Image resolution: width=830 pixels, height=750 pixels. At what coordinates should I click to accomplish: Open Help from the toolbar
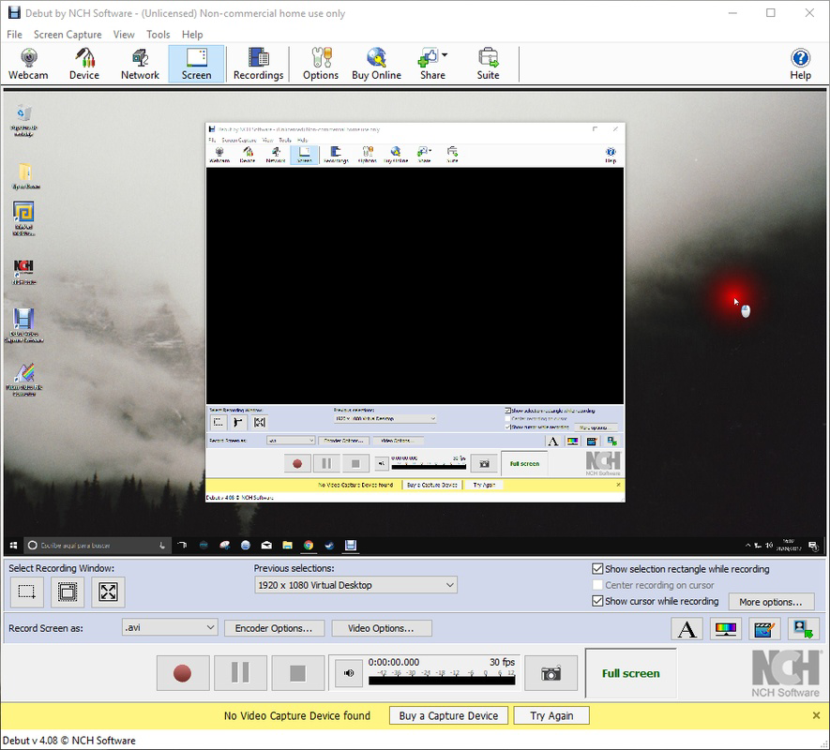point(800,64)
